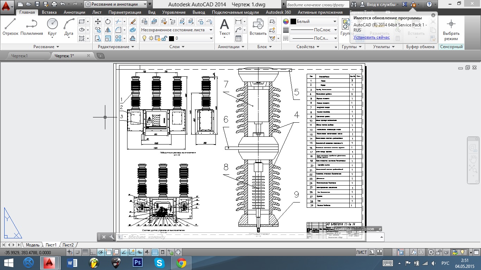The image size is (481, 270).
Task: Click Выбрать режим touch mode icon
Action: tap(451, 30)
